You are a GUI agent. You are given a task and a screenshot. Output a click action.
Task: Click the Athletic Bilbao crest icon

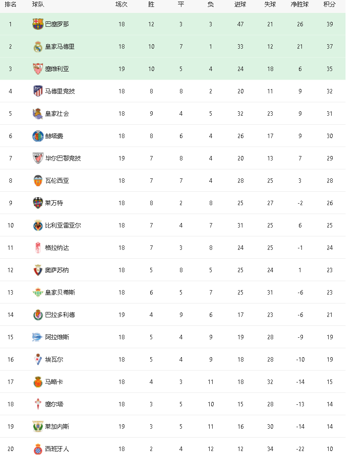tap(38, 158)
